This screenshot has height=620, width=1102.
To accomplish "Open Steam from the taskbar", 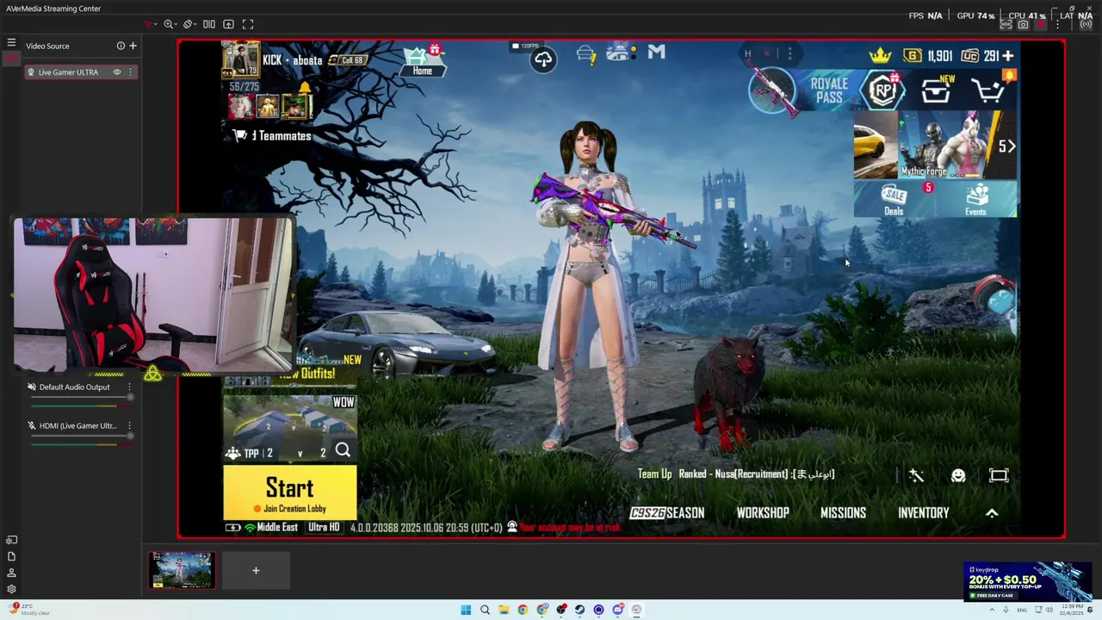I will click(x=579, y=610).
